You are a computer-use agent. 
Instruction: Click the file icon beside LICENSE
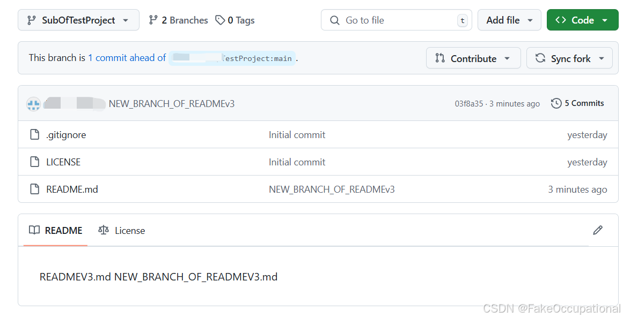click(x=34, y=162)
